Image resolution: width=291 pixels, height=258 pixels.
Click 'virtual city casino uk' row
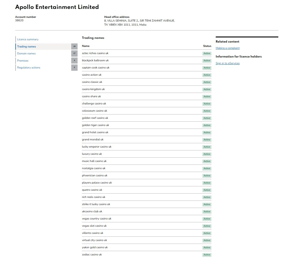coord(147,240)
